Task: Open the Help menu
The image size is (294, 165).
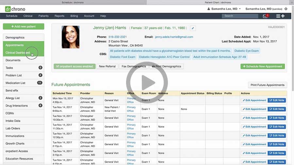Action: click(x=103, y=16)
